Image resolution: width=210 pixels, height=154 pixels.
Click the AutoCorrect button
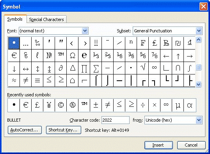(x=25, y=130)
